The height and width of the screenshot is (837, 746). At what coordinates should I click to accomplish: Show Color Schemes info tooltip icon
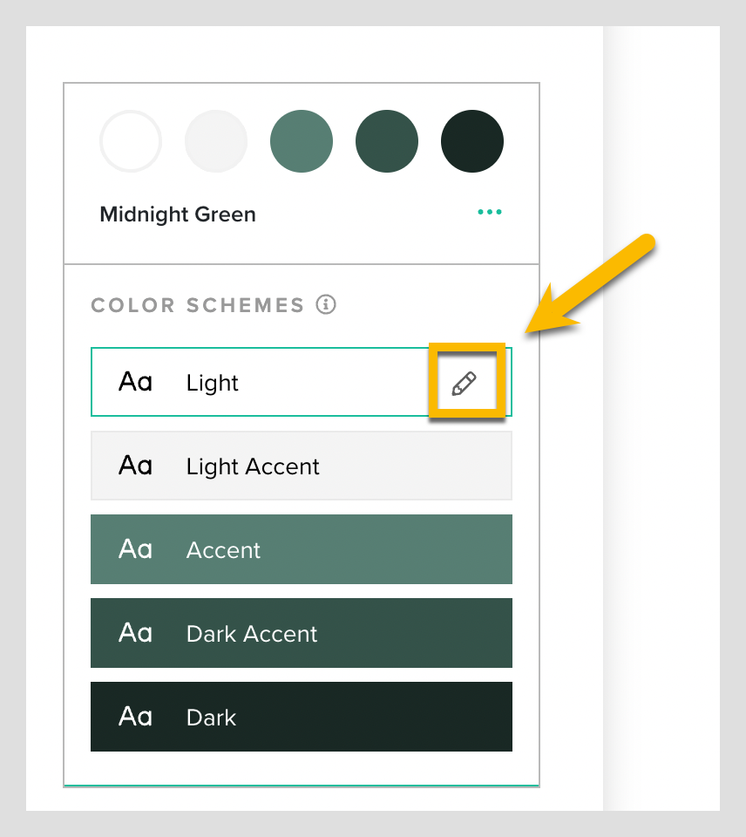click(326, 305)
